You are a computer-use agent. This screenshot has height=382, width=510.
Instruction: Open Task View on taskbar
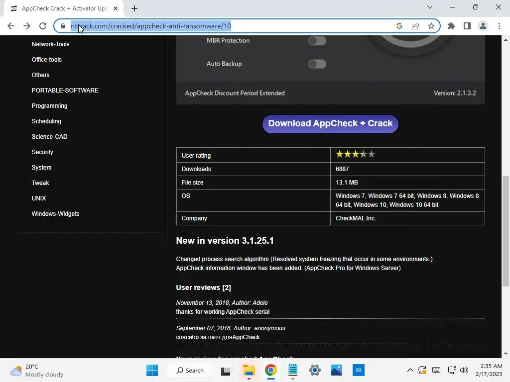tap(226, 370)
